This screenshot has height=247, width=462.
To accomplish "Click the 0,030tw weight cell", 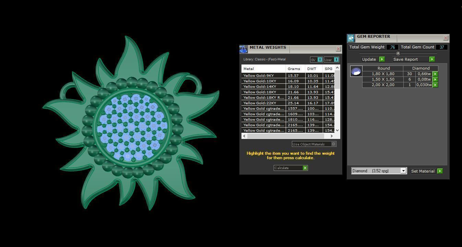I will (x=424, y=85).
